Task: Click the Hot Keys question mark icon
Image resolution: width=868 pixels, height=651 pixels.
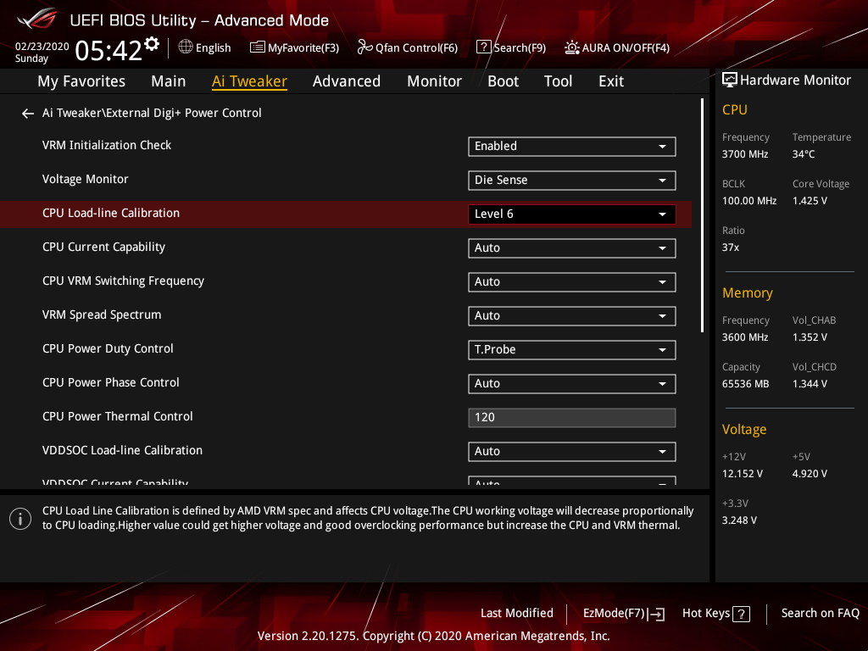Action: coord(741,614)
